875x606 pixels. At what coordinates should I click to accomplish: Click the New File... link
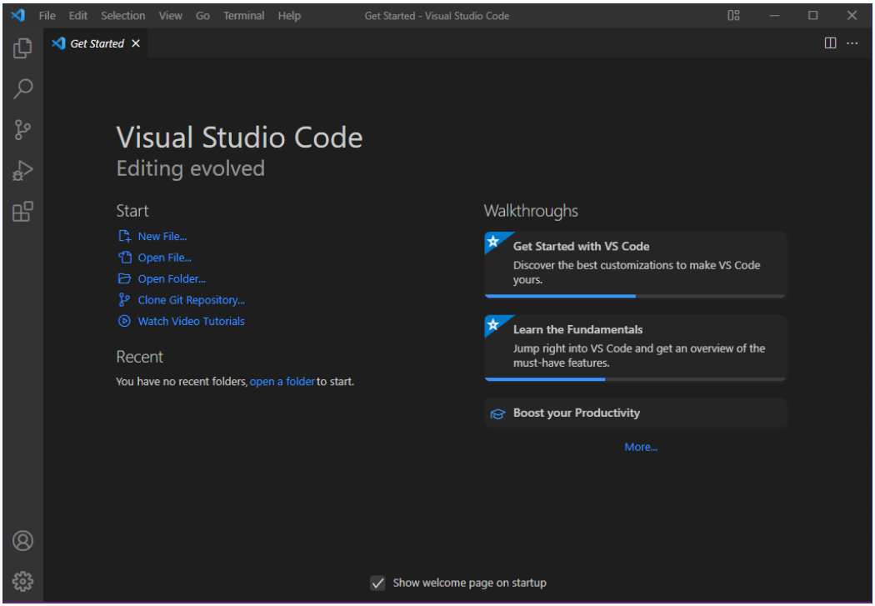point(162,237)
